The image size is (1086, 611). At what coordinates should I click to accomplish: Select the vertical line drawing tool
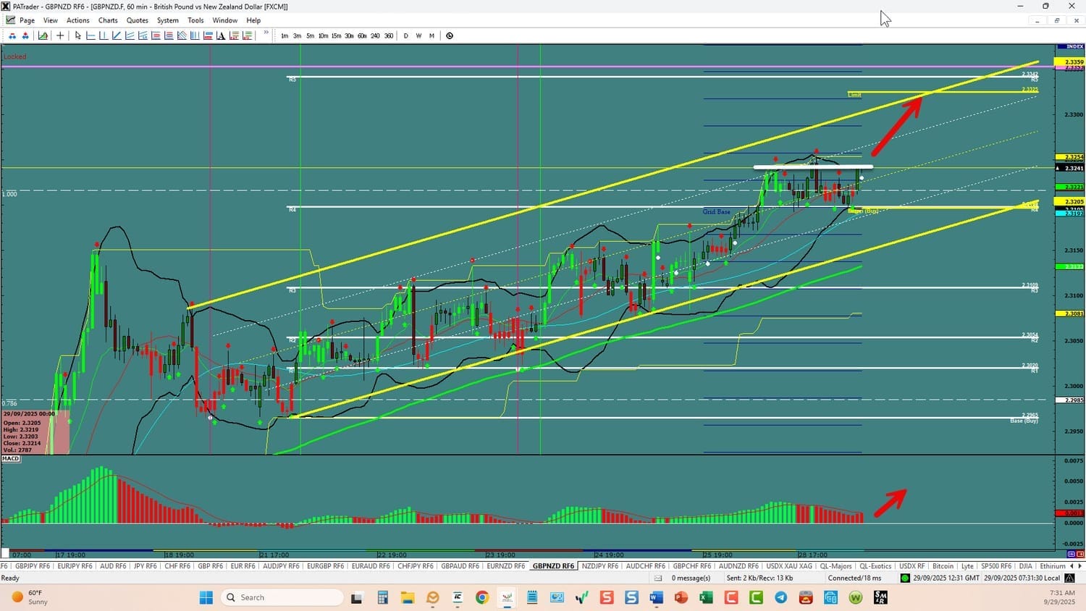click(104, 35)
